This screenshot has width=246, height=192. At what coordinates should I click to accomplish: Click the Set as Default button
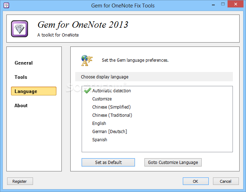[108, 162]
